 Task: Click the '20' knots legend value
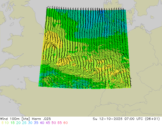click(18, 123)
